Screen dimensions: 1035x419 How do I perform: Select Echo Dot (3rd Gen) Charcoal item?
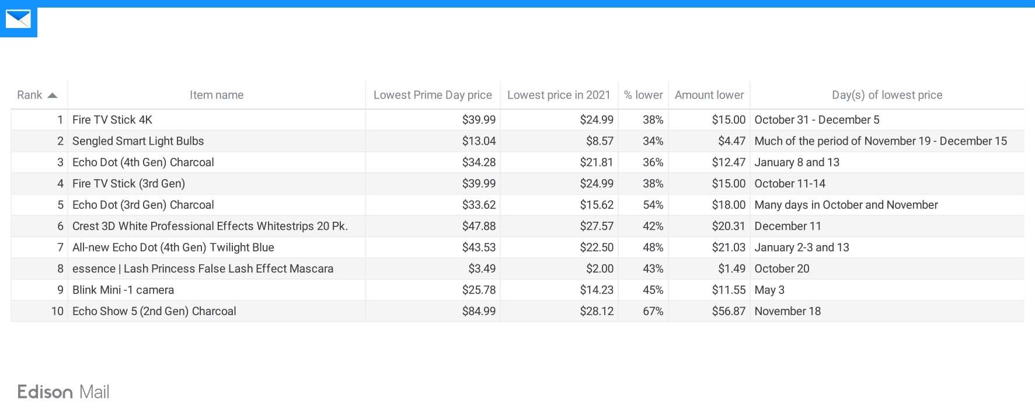(x=143, y=205)
